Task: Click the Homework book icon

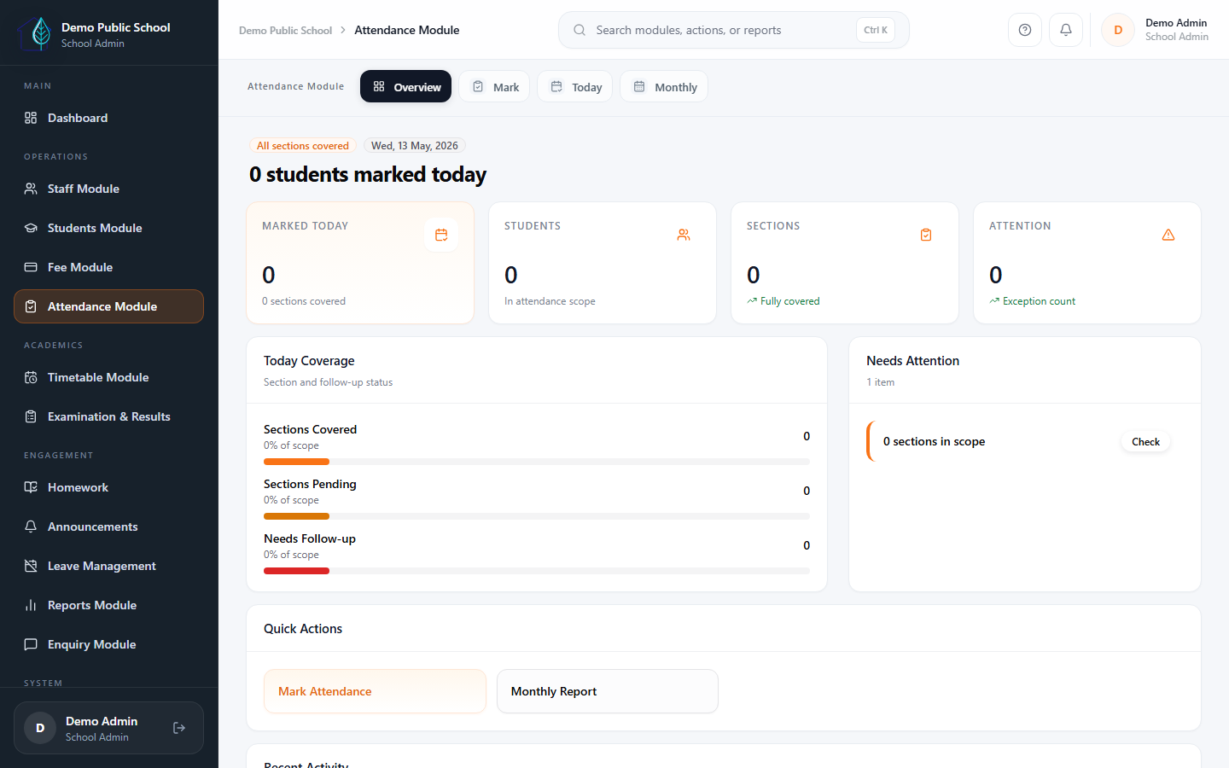Action: point(31,487)
